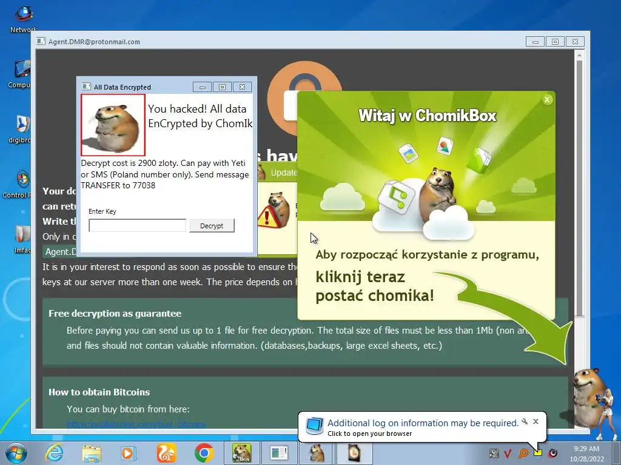Click the warning hamster icon in Update window
This screenshot has width=621, height=465.
[274, 210]
